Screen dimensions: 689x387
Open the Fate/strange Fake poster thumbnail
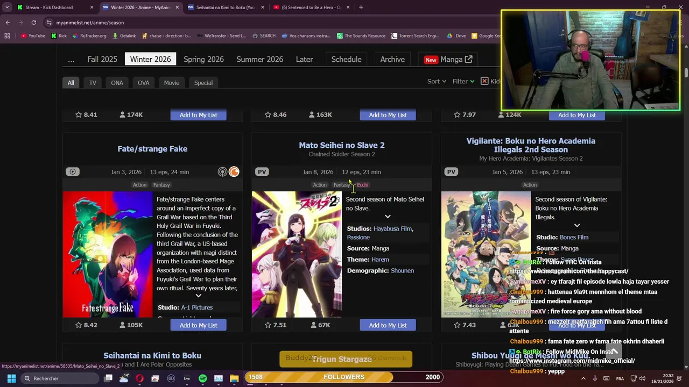pos(108,254)
